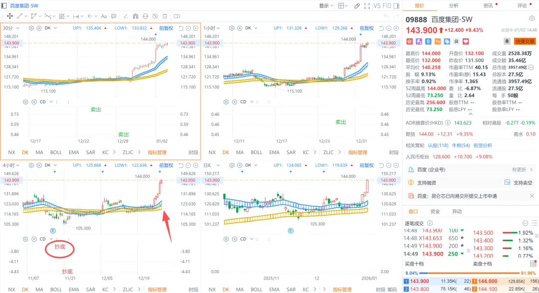Toggle the price alert bell
This screenshot has width=539, height=293.
click(x=507, y=41)
